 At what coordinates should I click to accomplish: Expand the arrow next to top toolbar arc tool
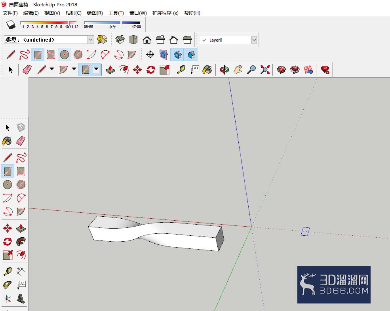point(74,69)
